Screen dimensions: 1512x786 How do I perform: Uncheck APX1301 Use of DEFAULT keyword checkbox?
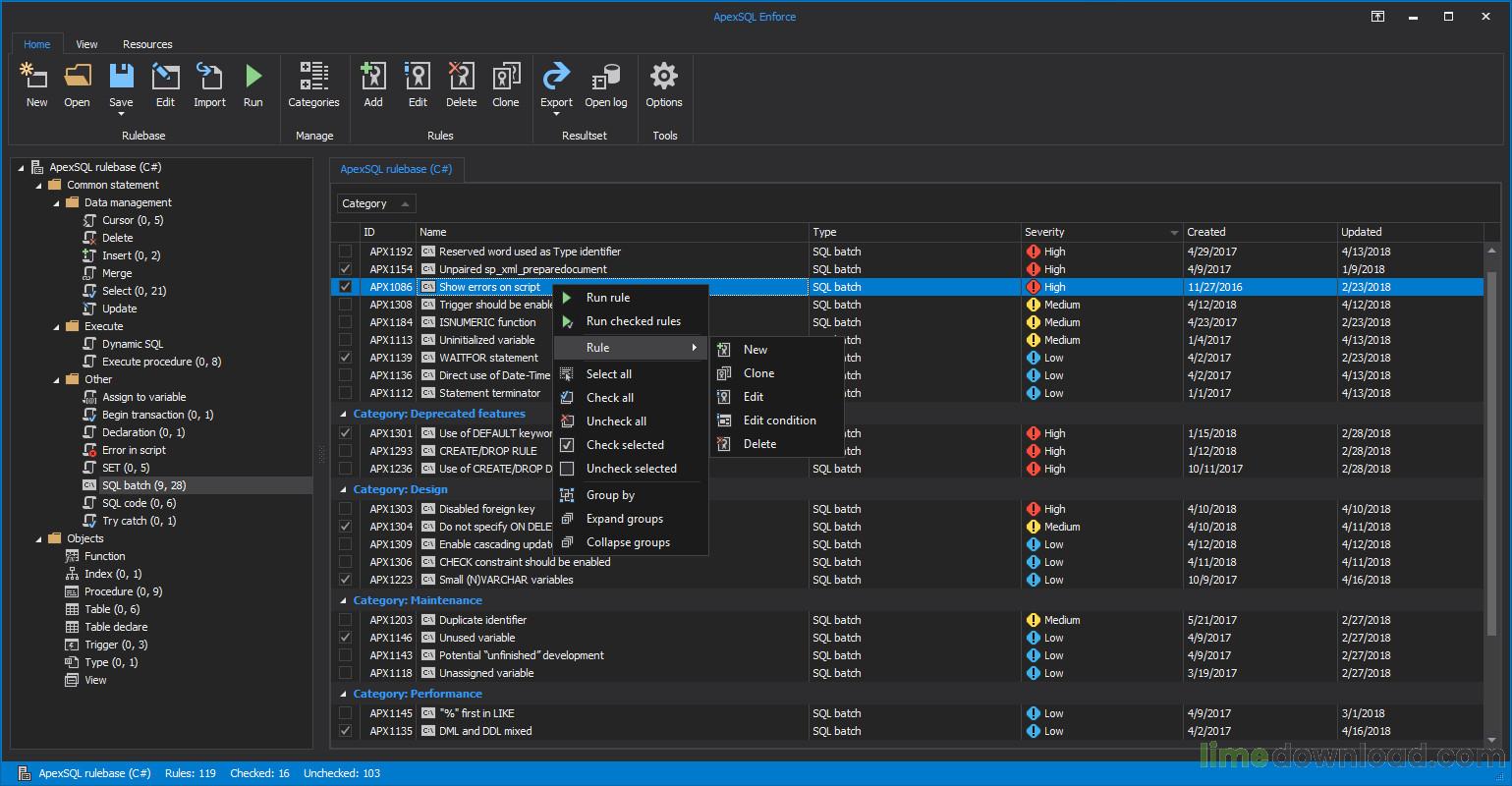pos(345,433)
